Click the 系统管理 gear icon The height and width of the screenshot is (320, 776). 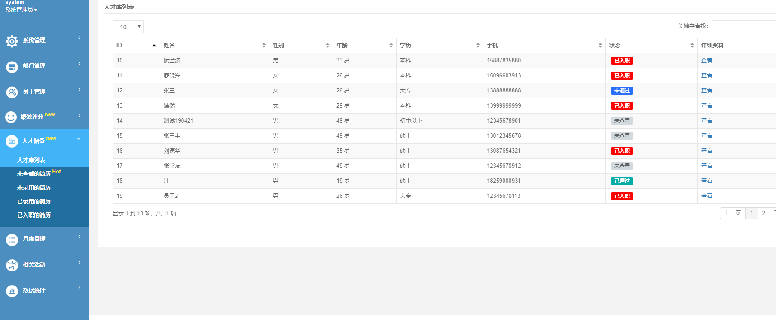(12, 41)
